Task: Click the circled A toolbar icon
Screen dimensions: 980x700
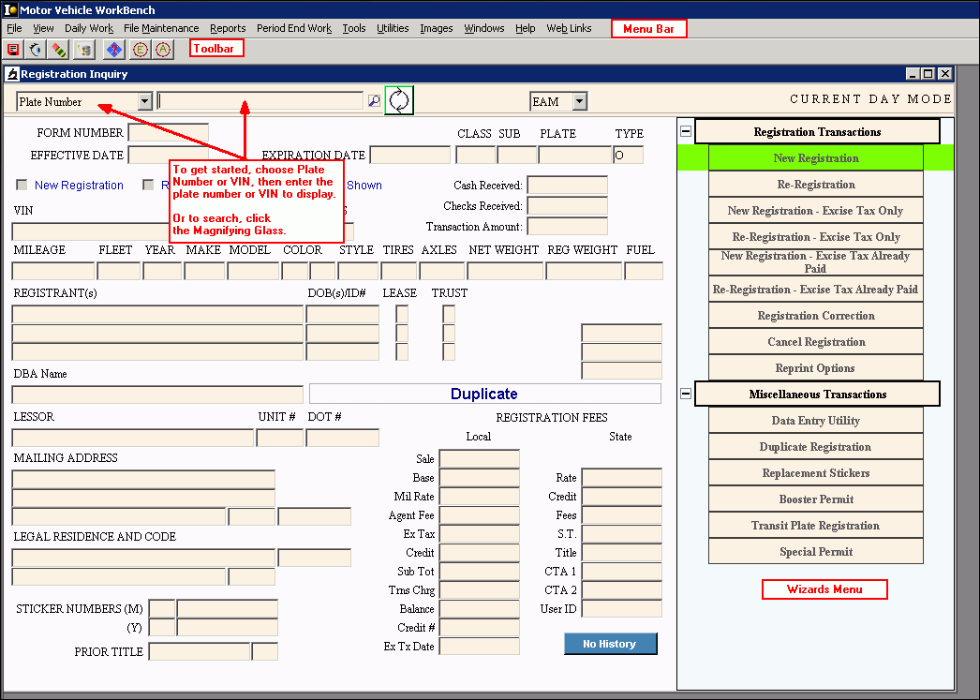Action: click(163, 50)
